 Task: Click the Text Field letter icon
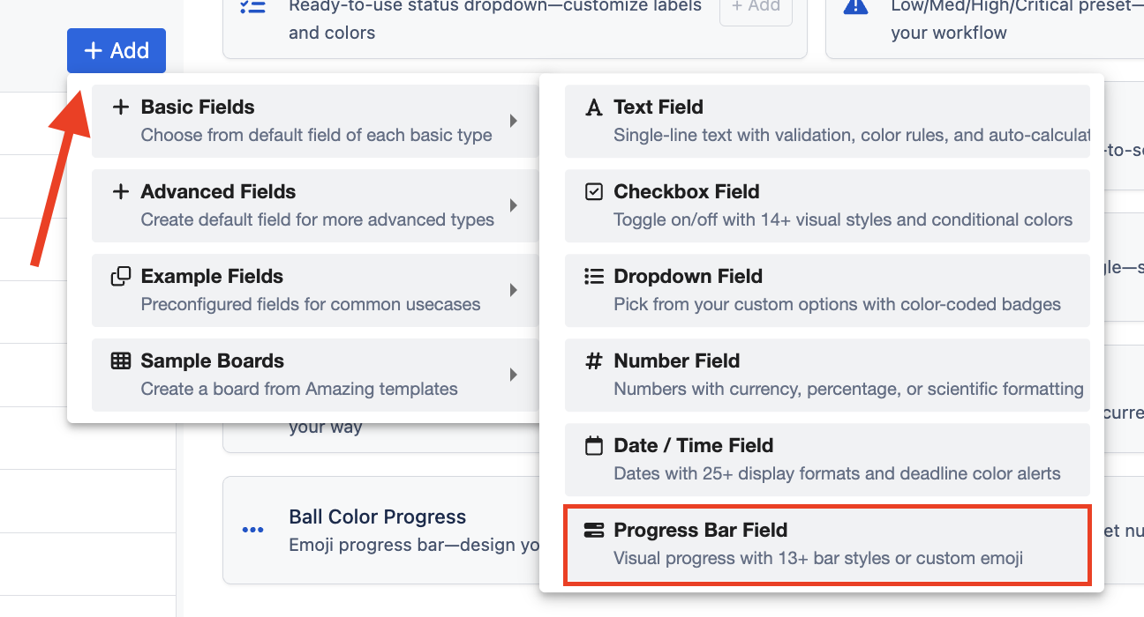594,108
